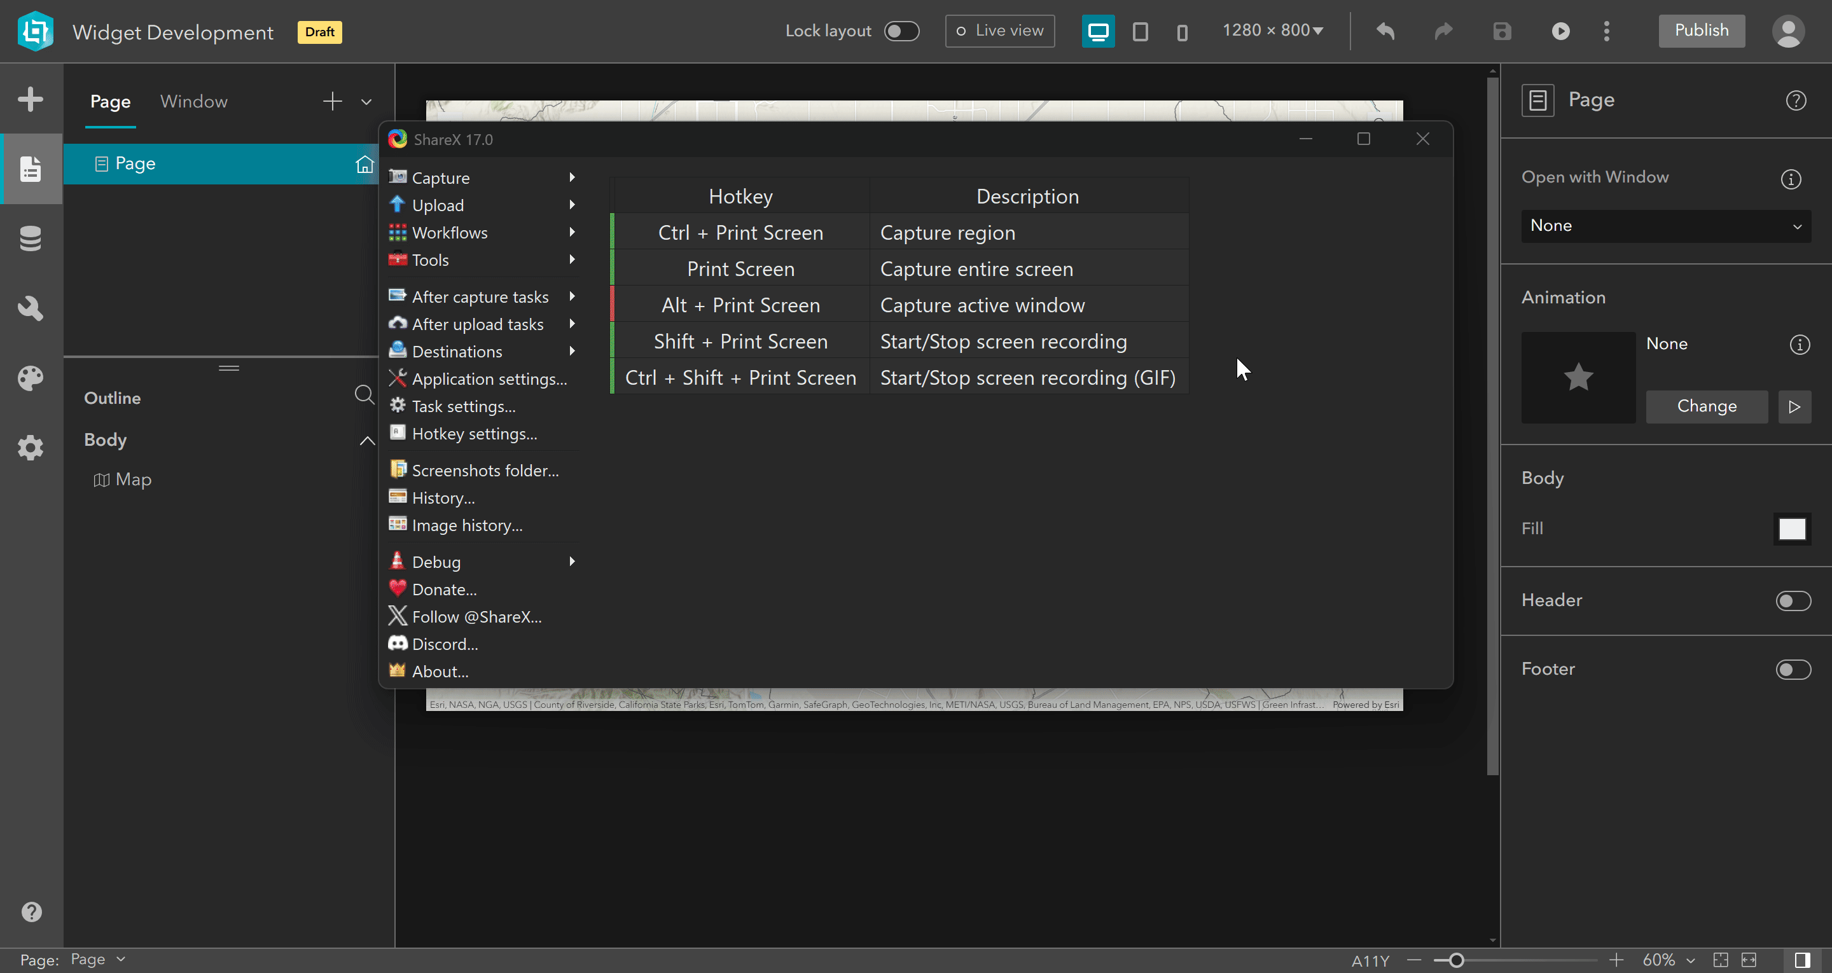Viewport: 1832px width, 973px height.
Task: Click the Change button under Animation
Action: pos(1706,406)
